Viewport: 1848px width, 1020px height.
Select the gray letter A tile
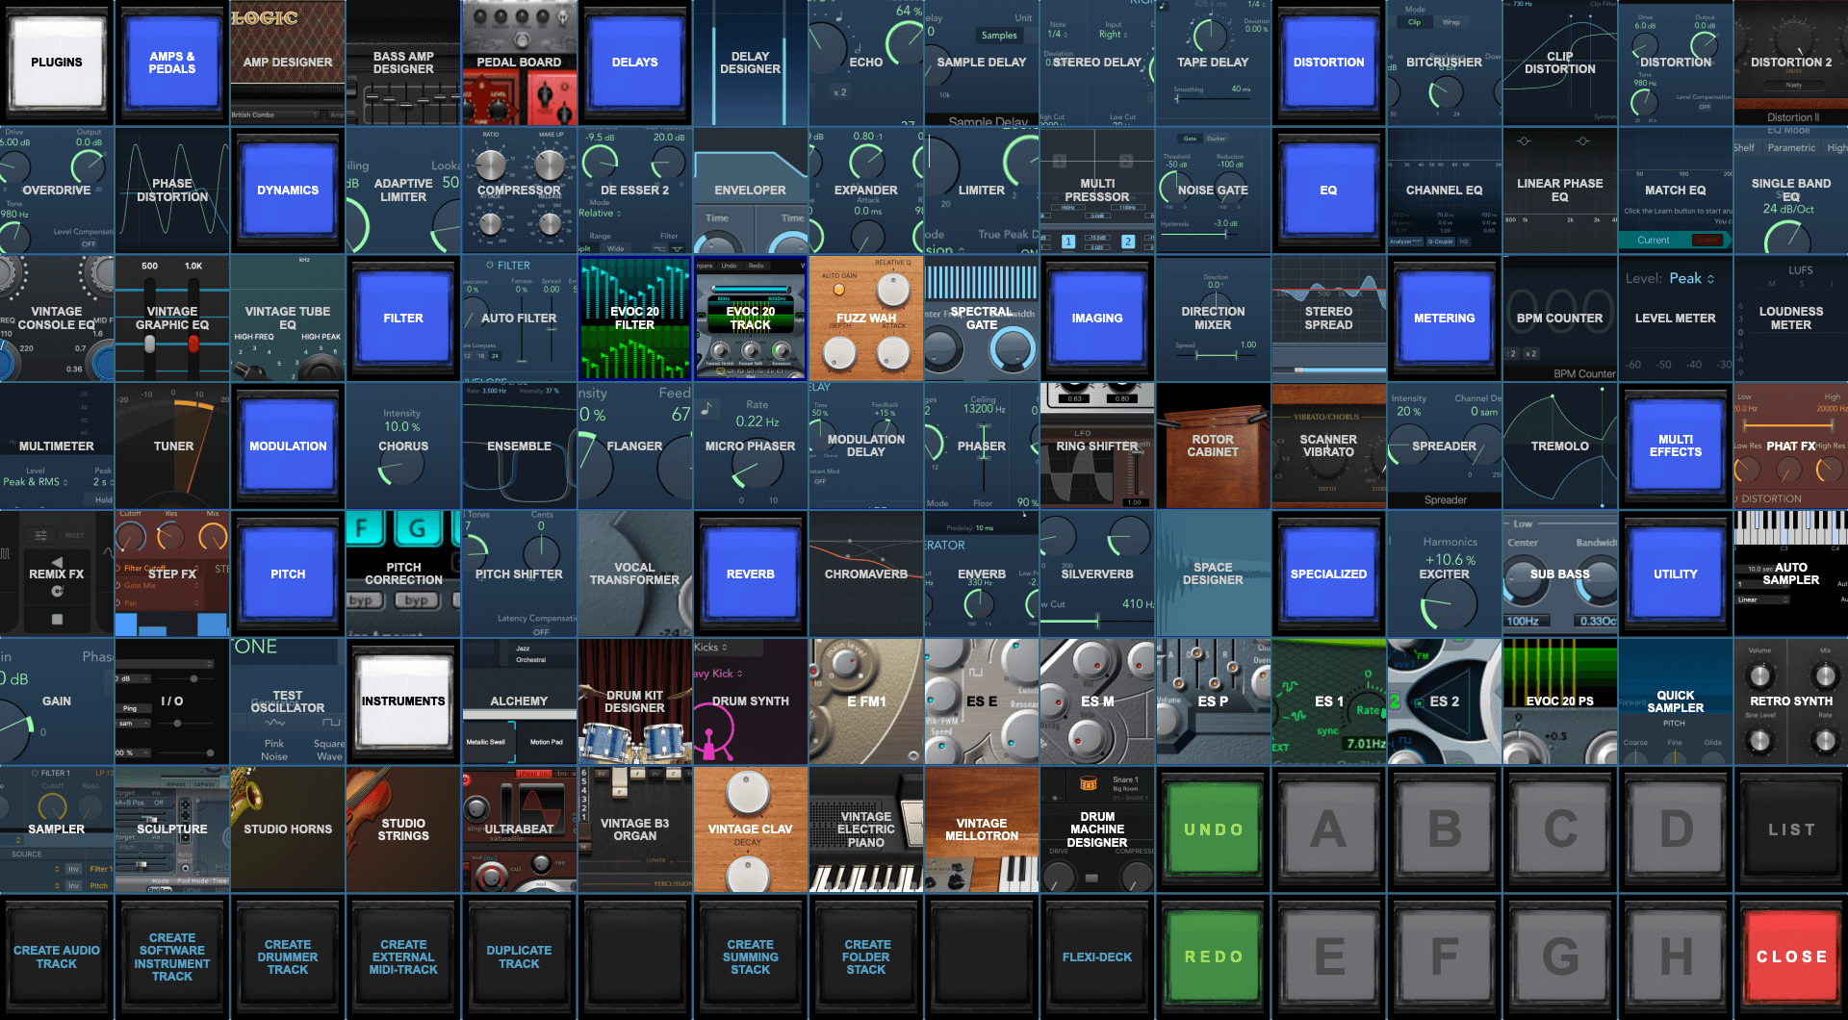(1328, 829)
